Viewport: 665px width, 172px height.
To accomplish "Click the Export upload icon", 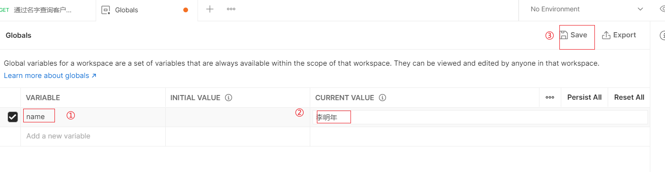I will pyautogui.click(x=606, y=35).
